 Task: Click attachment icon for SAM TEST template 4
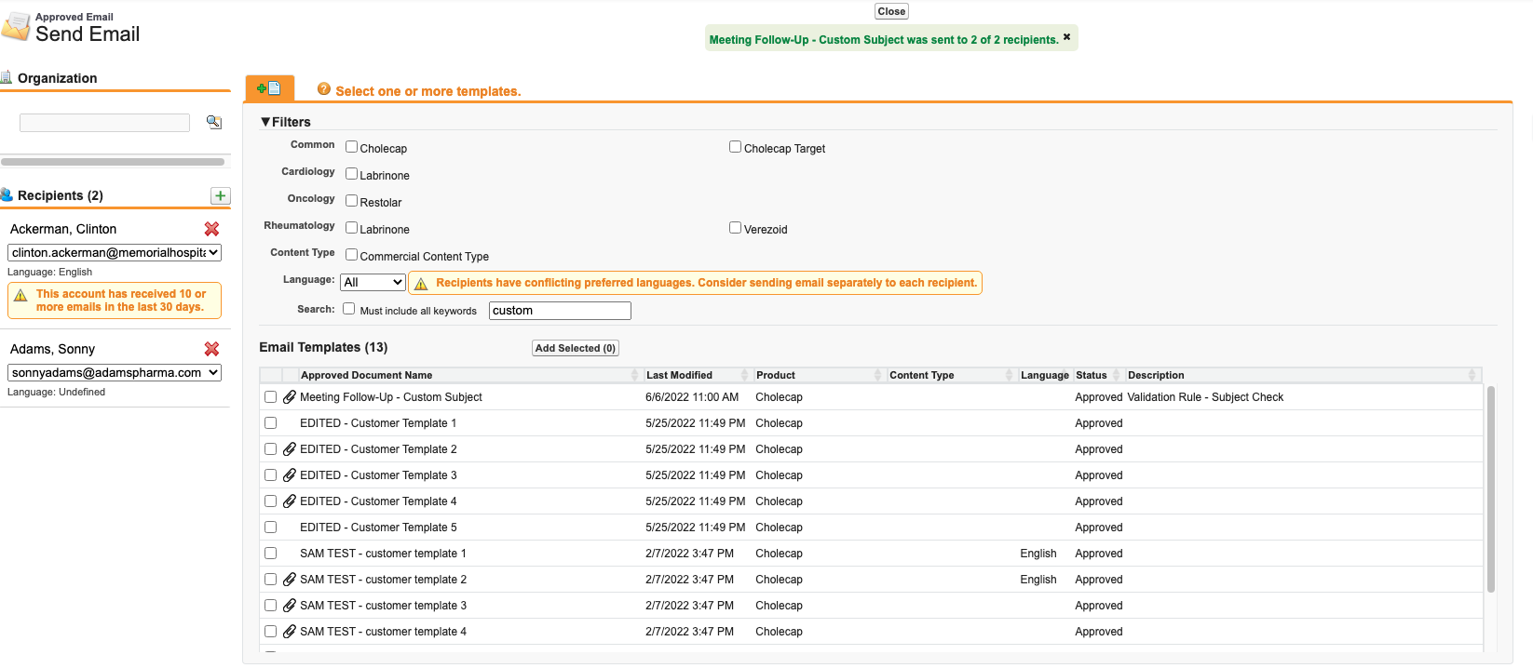290,632
